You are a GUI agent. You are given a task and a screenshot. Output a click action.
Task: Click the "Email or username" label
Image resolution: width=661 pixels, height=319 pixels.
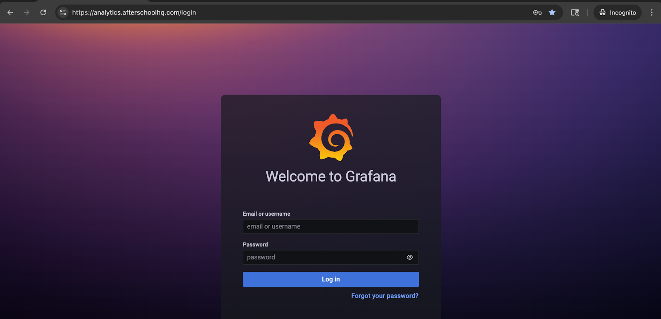(x=266, y=214)
